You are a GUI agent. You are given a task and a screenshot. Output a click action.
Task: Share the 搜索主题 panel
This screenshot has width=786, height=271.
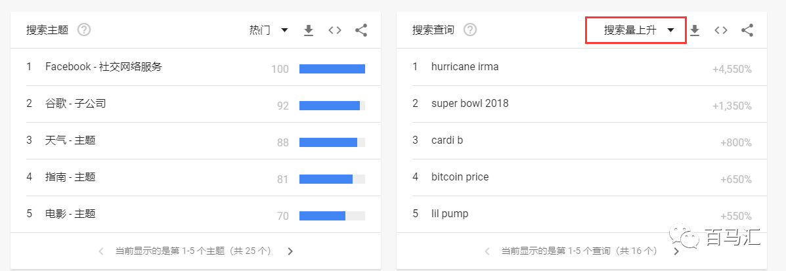point(360,30)
